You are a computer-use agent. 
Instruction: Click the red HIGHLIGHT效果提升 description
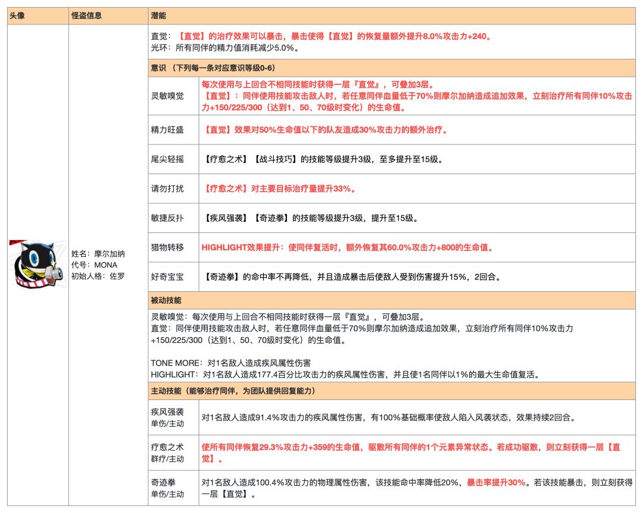coord(347,247)
